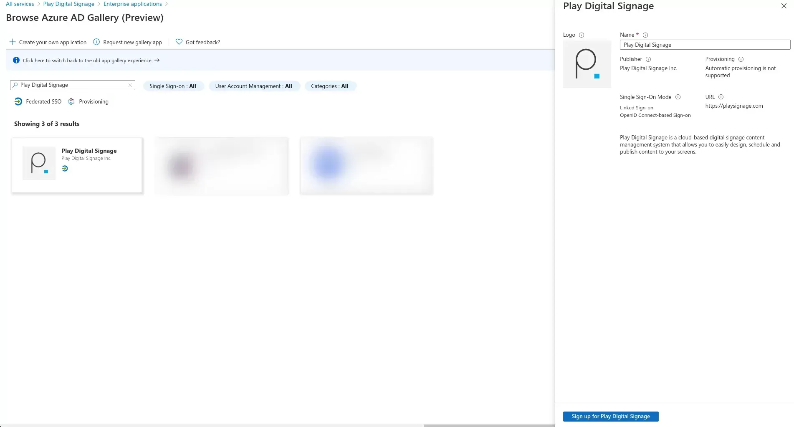The width and height of the screenshot is (794, 427).
Task: Click the info icon next to URL
Action: (x=721, y=97)
